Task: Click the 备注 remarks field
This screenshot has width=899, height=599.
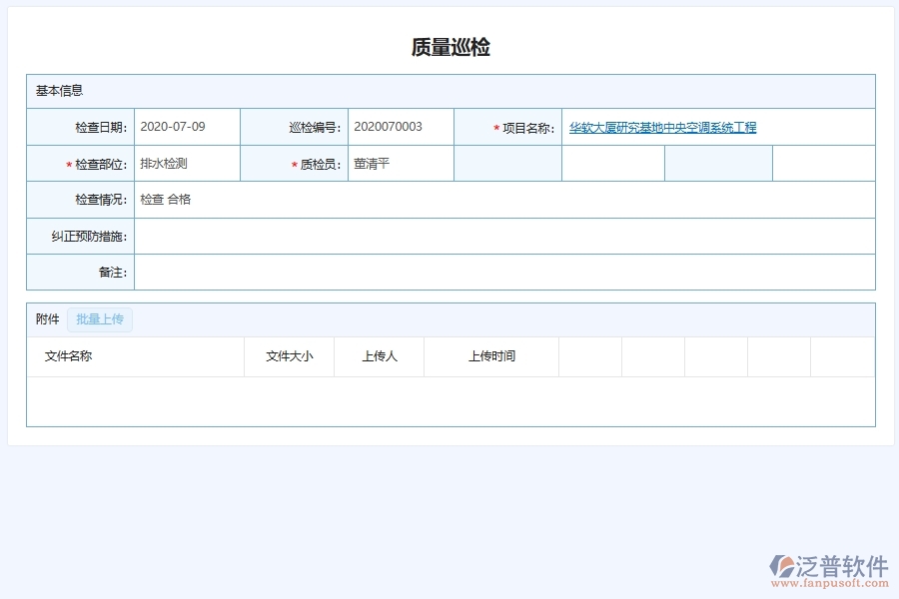Action: (x=400, y=271)
